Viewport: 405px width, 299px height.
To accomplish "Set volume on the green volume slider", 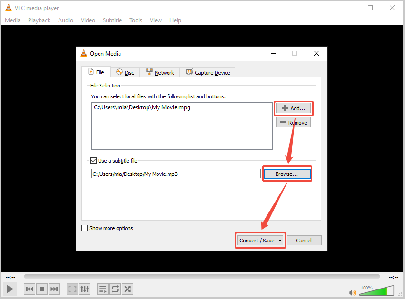I will tap(376, 291).
